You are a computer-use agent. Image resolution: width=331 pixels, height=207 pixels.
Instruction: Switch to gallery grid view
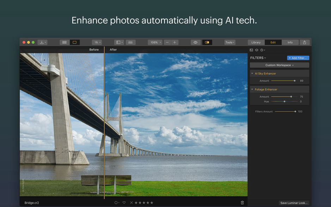pyautogui.click(x=64, y=42)
